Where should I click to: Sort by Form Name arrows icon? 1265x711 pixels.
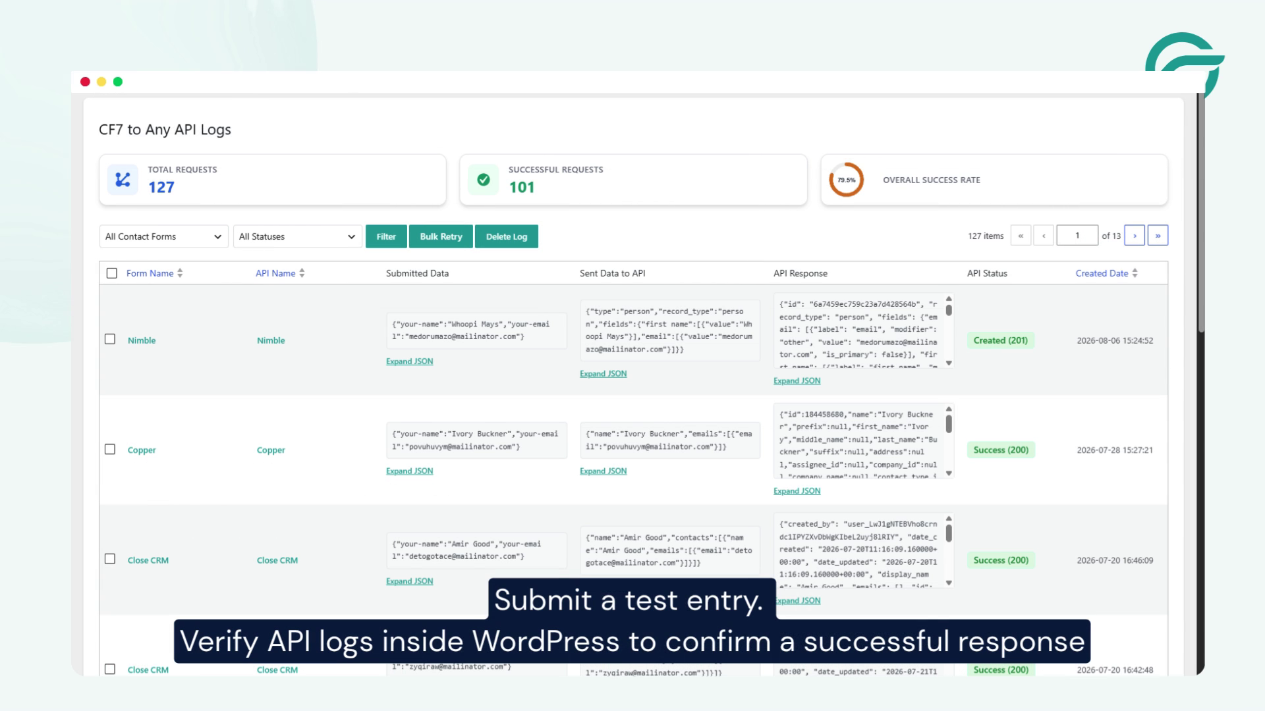pyautogui.click(x=180, y=273)
